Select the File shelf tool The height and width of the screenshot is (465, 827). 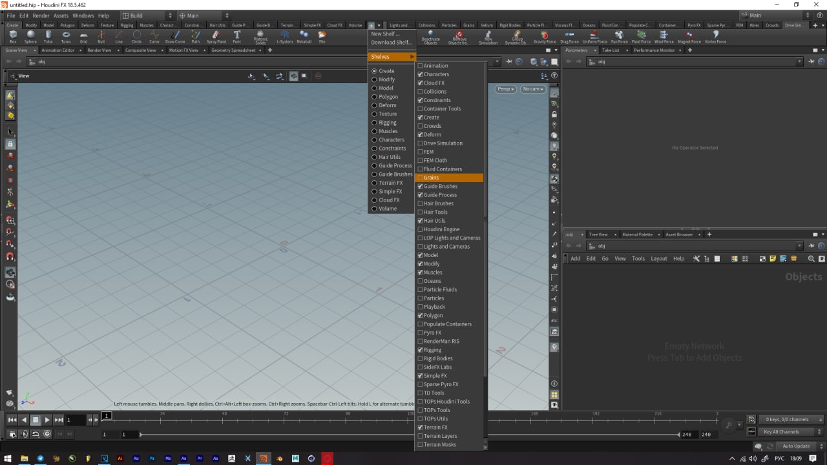(x=322, y=37)
